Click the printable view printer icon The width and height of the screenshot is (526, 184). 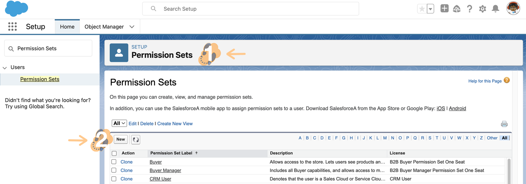(504, 124)
